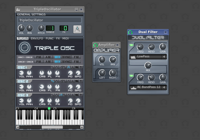Image resolution: width=200 pixels, height=140 pixels.
Task: Click user-defined waveform (?) icon for OSC 2
Action: pyautogui.click(x=81, y=81)
